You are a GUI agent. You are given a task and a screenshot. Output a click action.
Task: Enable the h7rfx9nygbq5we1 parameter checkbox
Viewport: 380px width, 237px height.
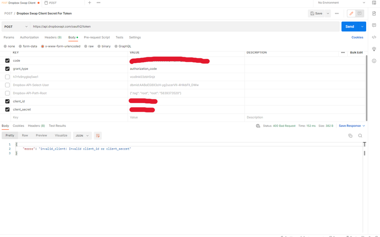coord(7,77)
